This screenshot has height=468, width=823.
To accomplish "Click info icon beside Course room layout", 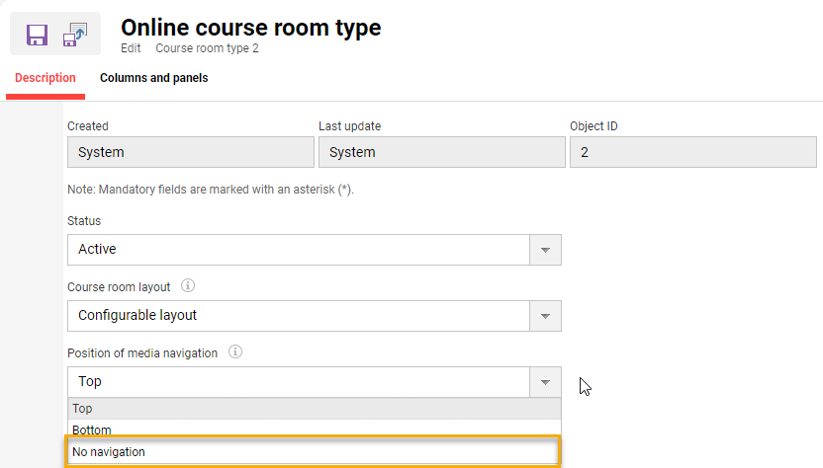I will click(x=188, y=286).
